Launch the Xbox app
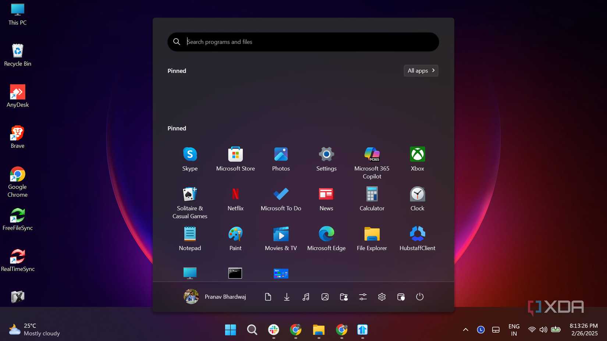The height and width of the screenshot is (341, 607). pos(417,158)
